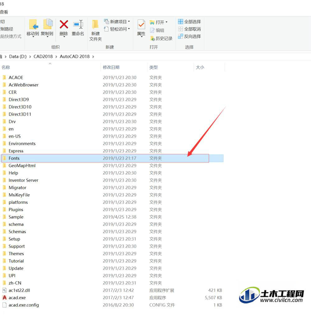This screenshot has height=315, width=311.
Task: Select the Migrator folder name
Action: coord(17,188)
